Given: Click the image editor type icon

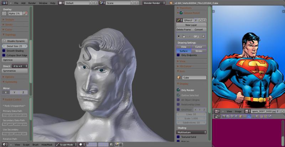Looking at the screenshot, I should [x=216, y=111].
